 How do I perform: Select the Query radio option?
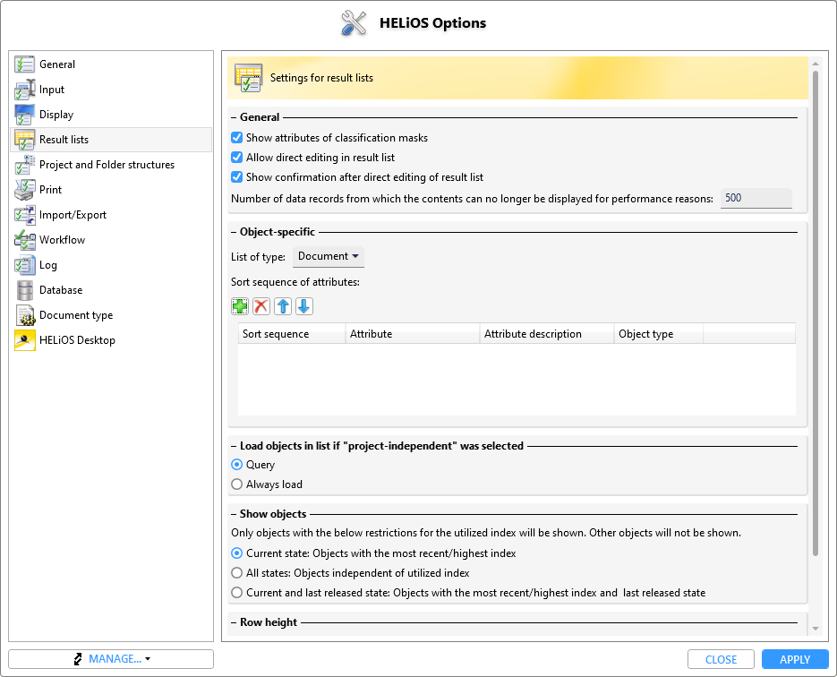[x=237, y=465]
